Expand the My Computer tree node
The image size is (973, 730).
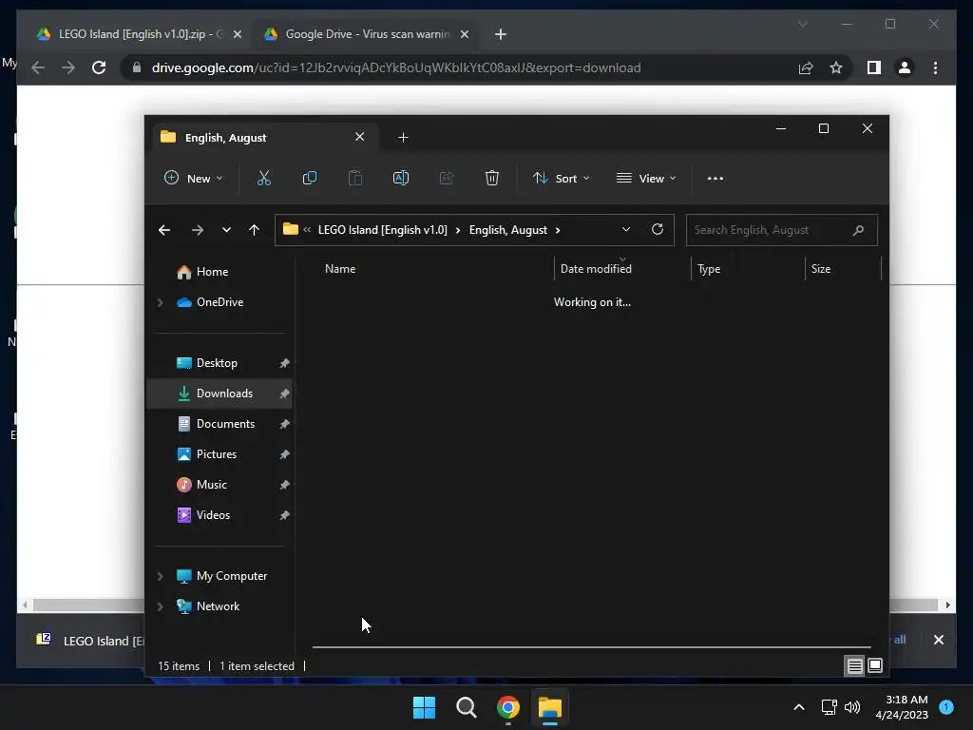tap(160, 576)
